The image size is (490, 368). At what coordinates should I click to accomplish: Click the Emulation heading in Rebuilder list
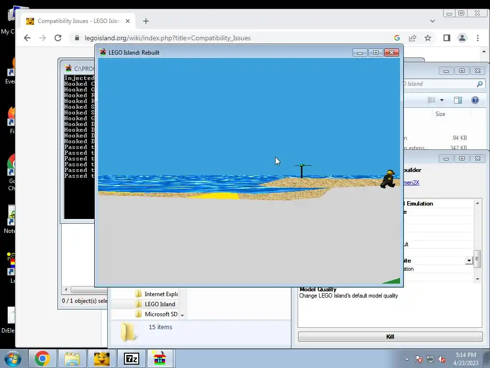420,203
